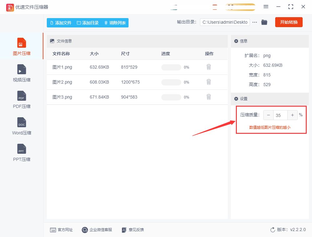This screenshot has height=237, width=312.
Task: Click the 尺寸 column header
Action: coord(125,54)
